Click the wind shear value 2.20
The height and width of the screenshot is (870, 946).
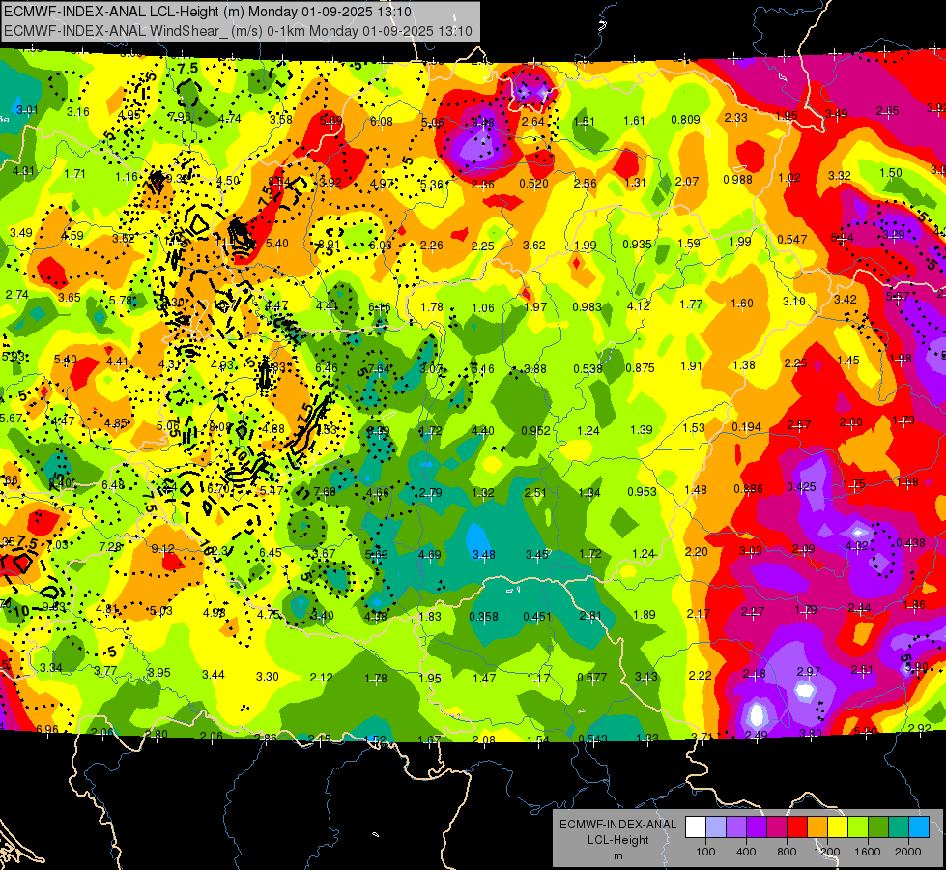click(697, 552)
